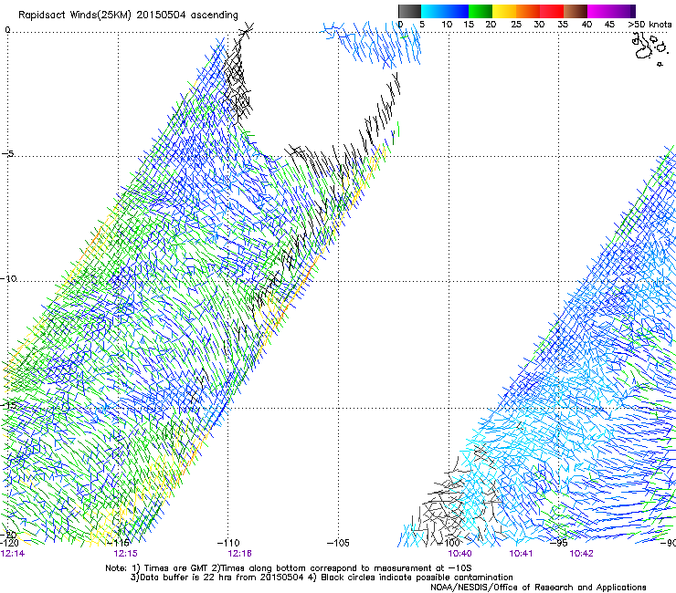Click the latitude axis label '-5'
This screenshot has width=676, height=593.
pyautogui.click(x=7, y=153)
